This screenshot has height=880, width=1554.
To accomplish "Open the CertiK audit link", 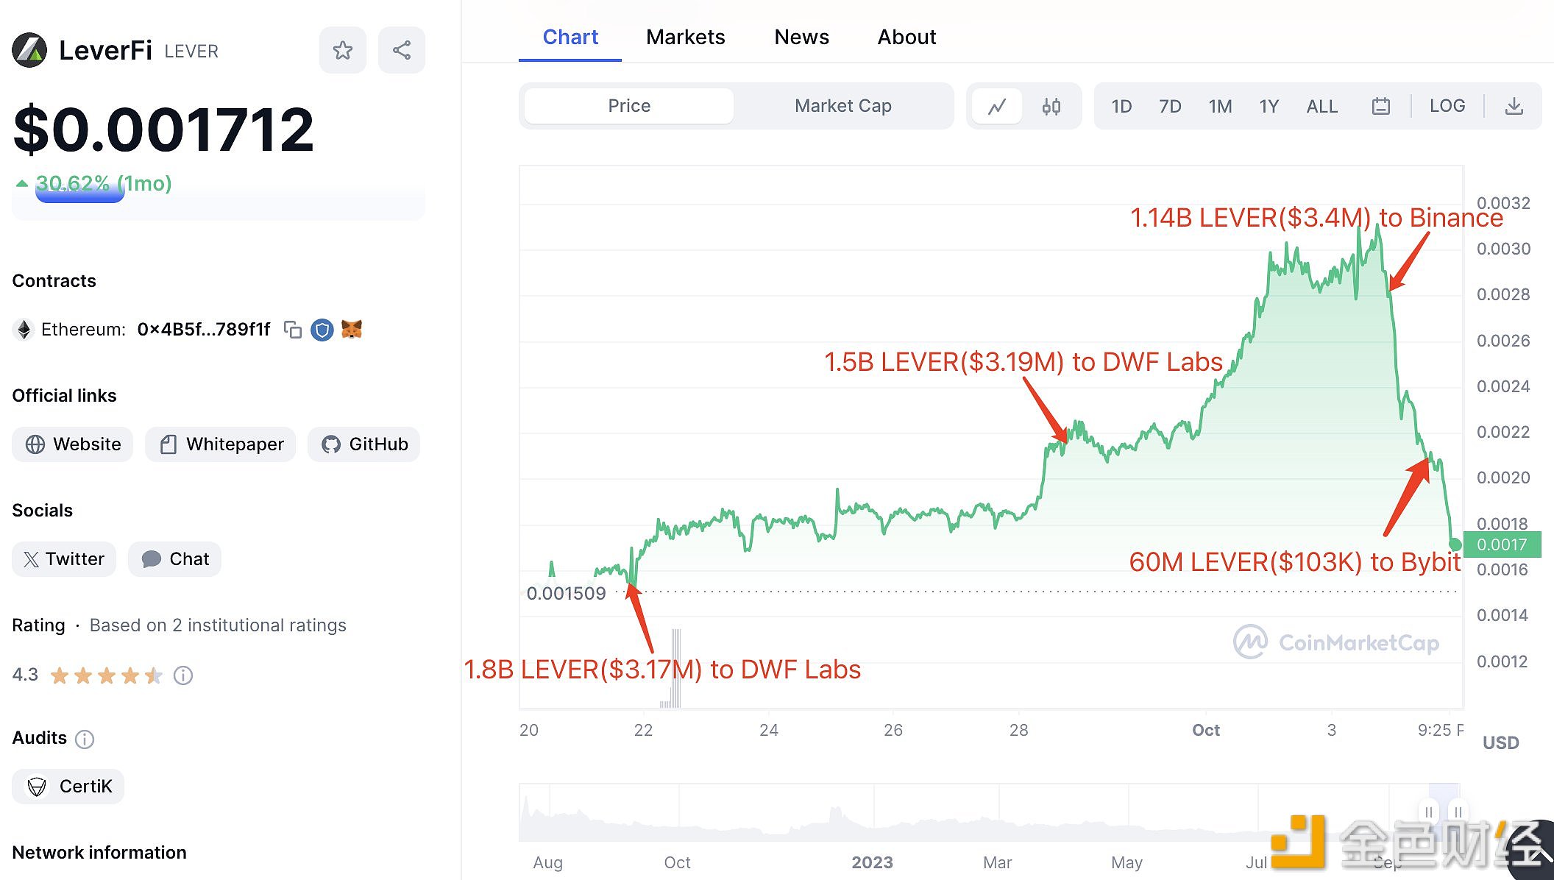I will [x=68, y=787].
